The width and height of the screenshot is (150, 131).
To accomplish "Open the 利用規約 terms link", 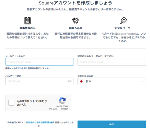I will click(30, 122).
